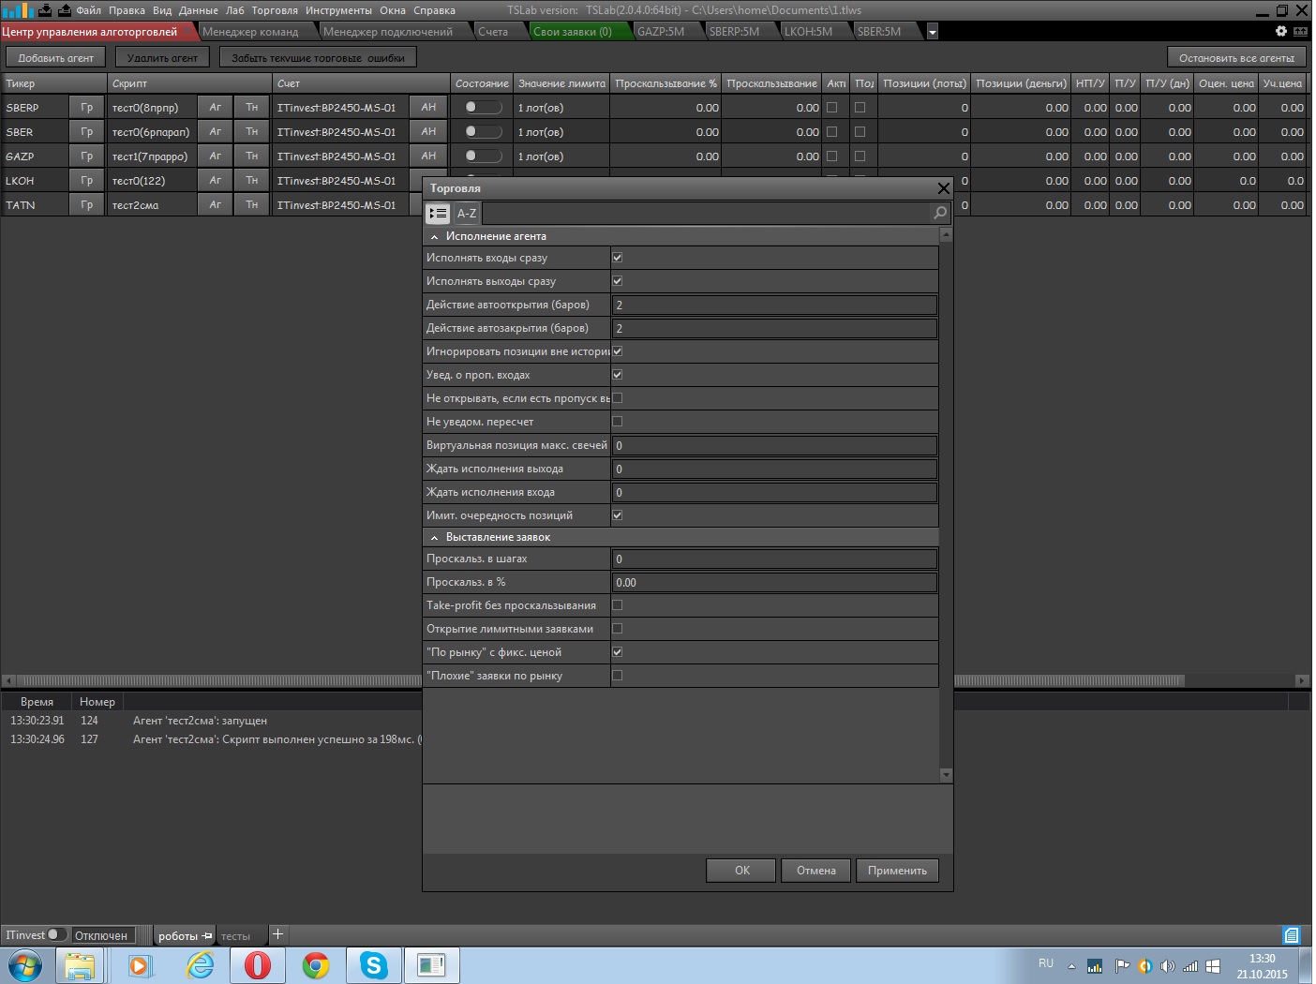Click the Действие автооткрытия (баров) value field
1316x984 pixels.
click(x=774, y=305)
